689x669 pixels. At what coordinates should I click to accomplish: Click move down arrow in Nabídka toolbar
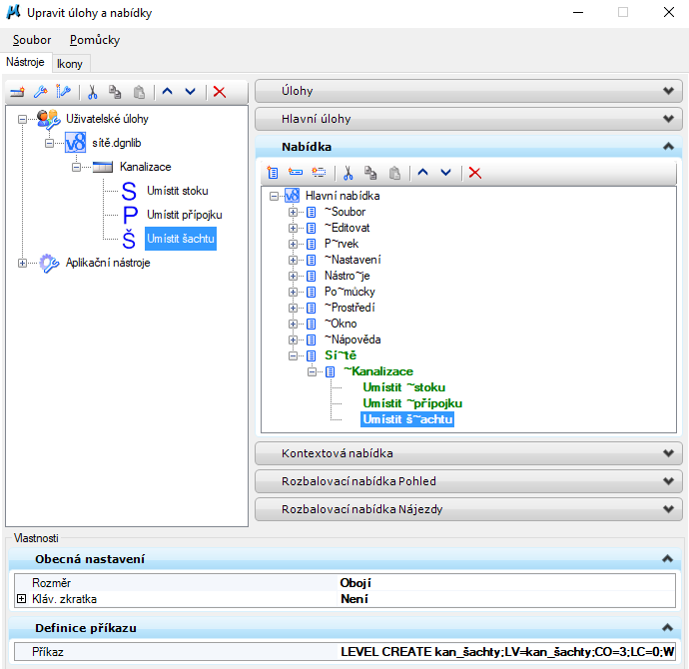pyautogui.click(x=445, y=173)
